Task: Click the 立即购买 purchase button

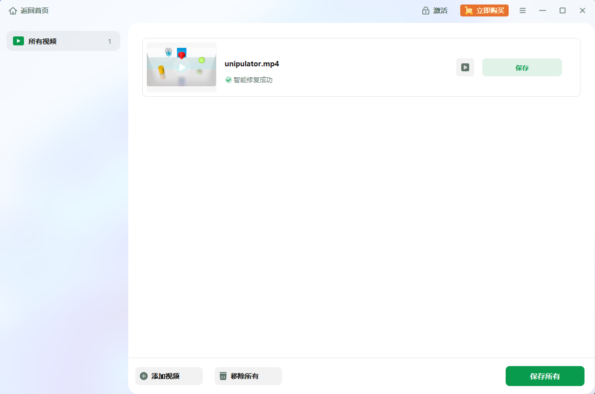Action: [x=484, y=10]
